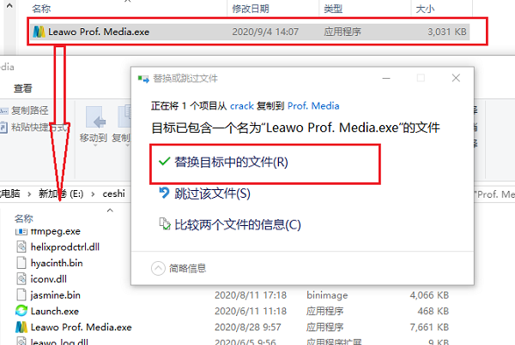Click the 复制到 ribbon button

[x=121, y=125]
